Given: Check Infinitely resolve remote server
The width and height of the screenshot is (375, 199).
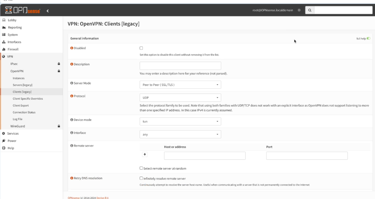Looking at the screenshot, I should [x=141, y=178].
